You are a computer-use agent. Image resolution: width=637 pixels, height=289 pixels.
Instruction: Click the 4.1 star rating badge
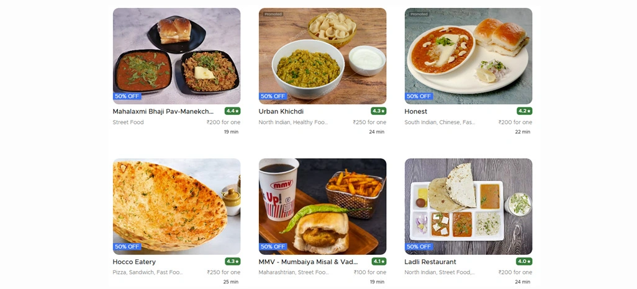[379, 261]
